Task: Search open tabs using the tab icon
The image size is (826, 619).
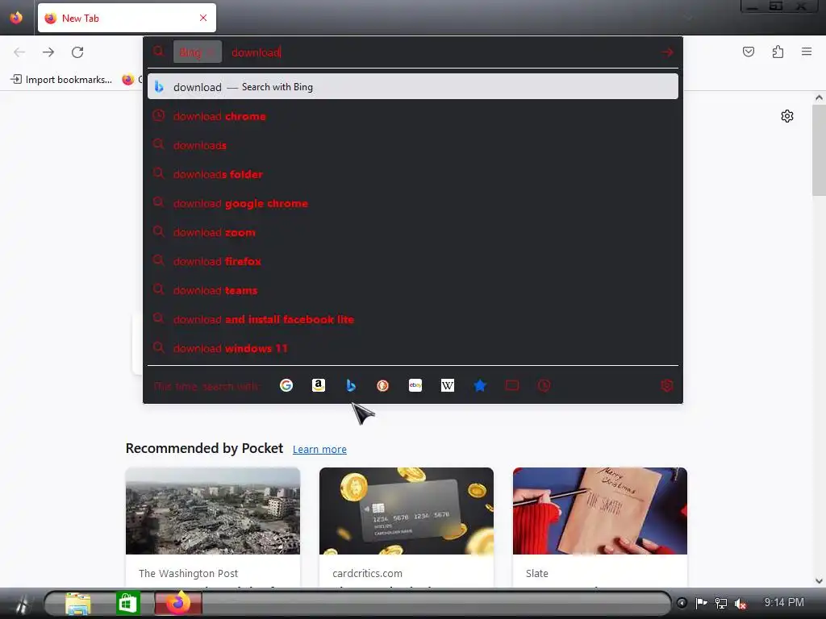Action: pos(512,386)
